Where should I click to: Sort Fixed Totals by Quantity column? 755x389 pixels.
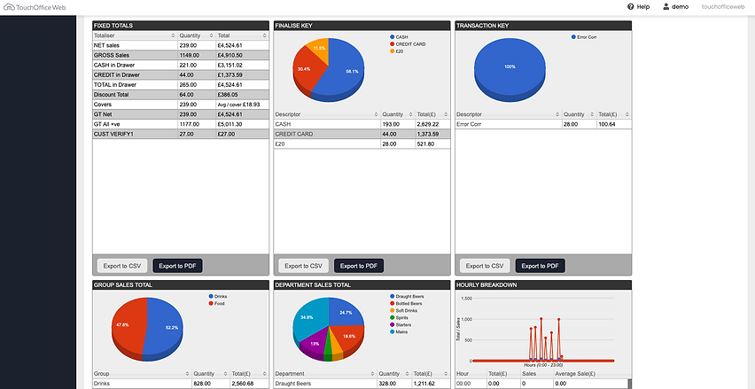(x=197, y=35)
